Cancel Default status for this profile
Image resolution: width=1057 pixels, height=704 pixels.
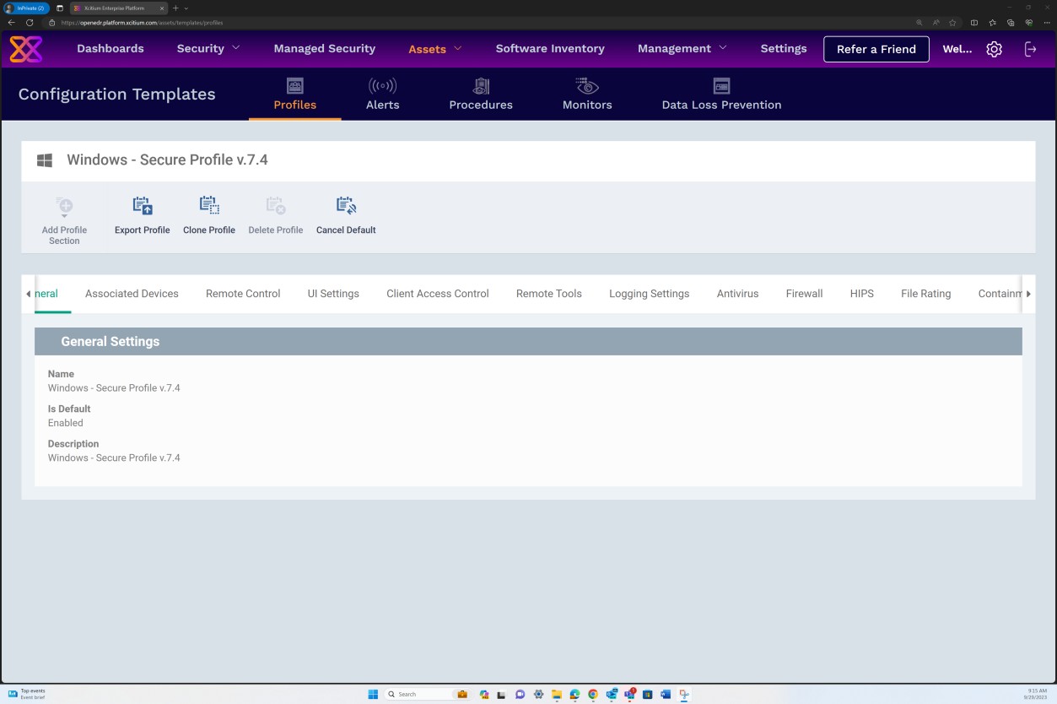point(346,215)
